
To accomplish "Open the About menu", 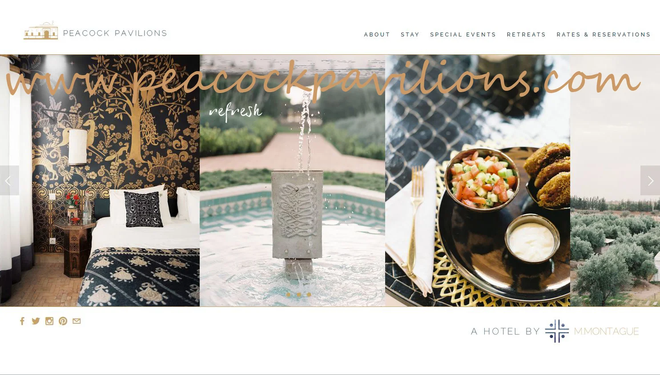I will point(377,35).
